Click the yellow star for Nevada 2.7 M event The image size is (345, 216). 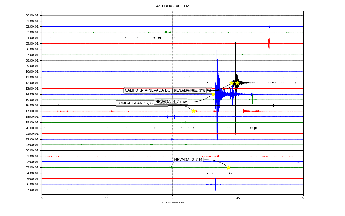229,167
